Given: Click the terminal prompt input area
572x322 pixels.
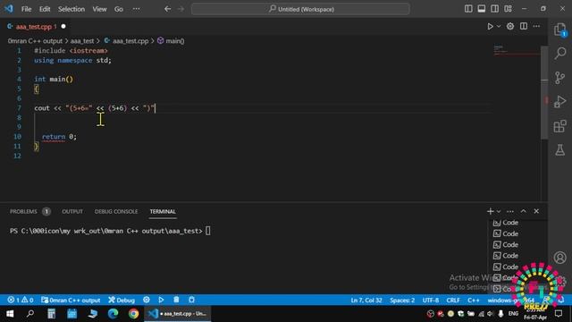Looking at the screenshot, I should pyautogui.click(x=208, y=231).
